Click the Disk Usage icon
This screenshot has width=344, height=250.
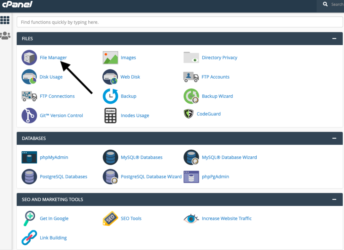pyautogui.click(x=29, y=77)
